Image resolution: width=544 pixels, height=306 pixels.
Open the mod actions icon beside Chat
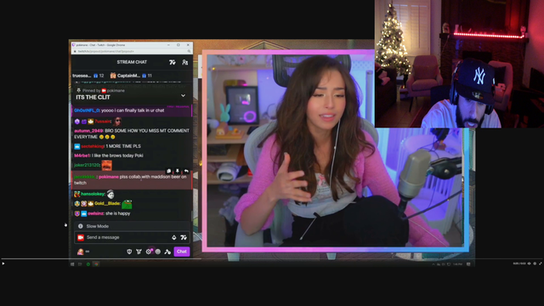point(167,252)
